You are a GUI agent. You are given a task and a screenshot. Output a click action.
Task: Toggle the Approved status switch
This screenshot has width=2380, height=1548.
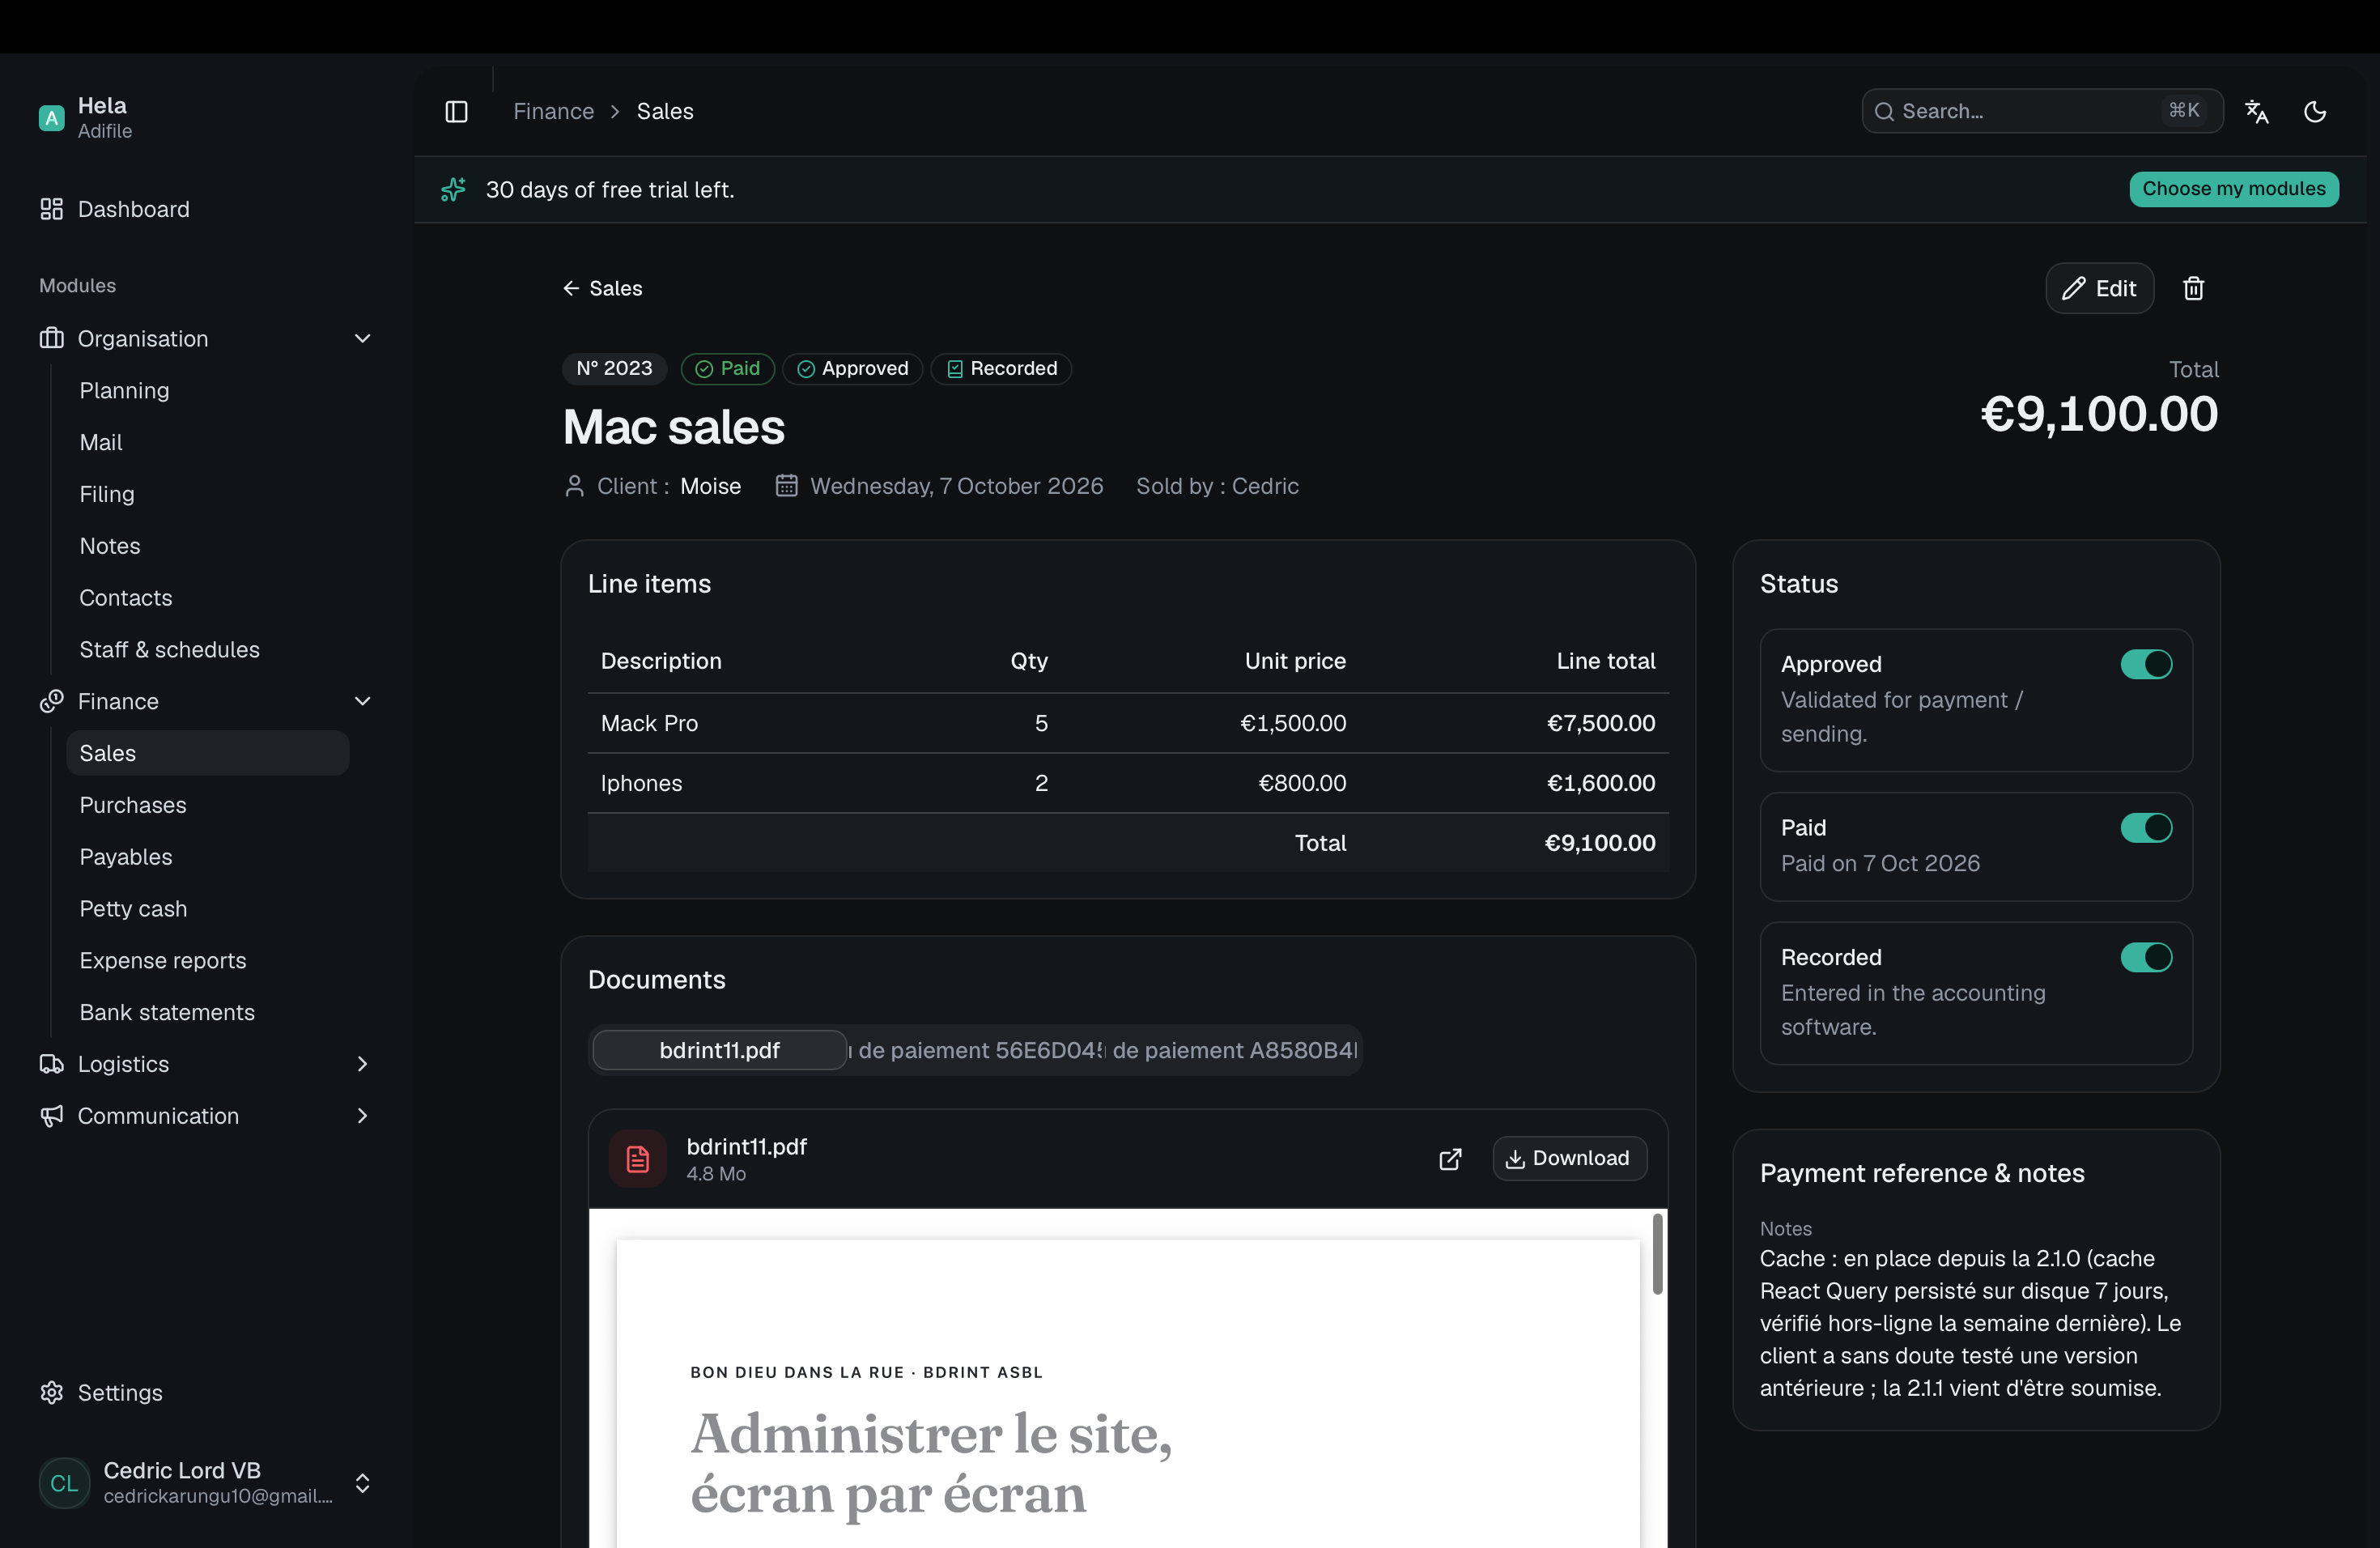pyautogui.click(x=2146, y=664)
